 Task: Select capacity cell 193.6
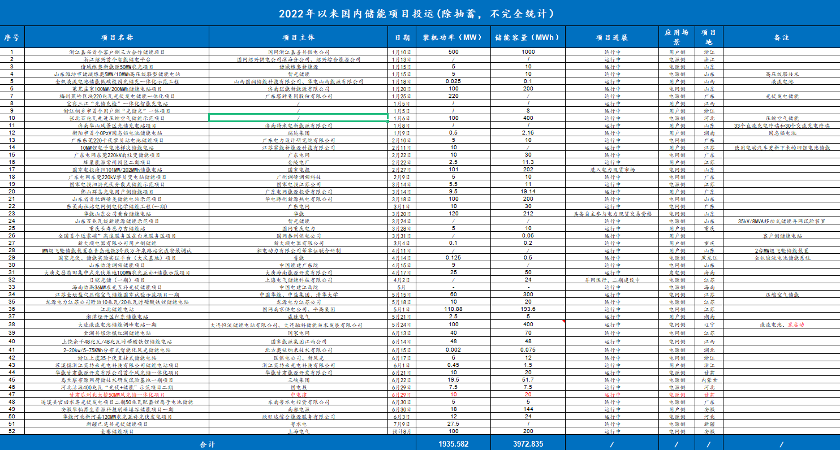coord(528,309)
